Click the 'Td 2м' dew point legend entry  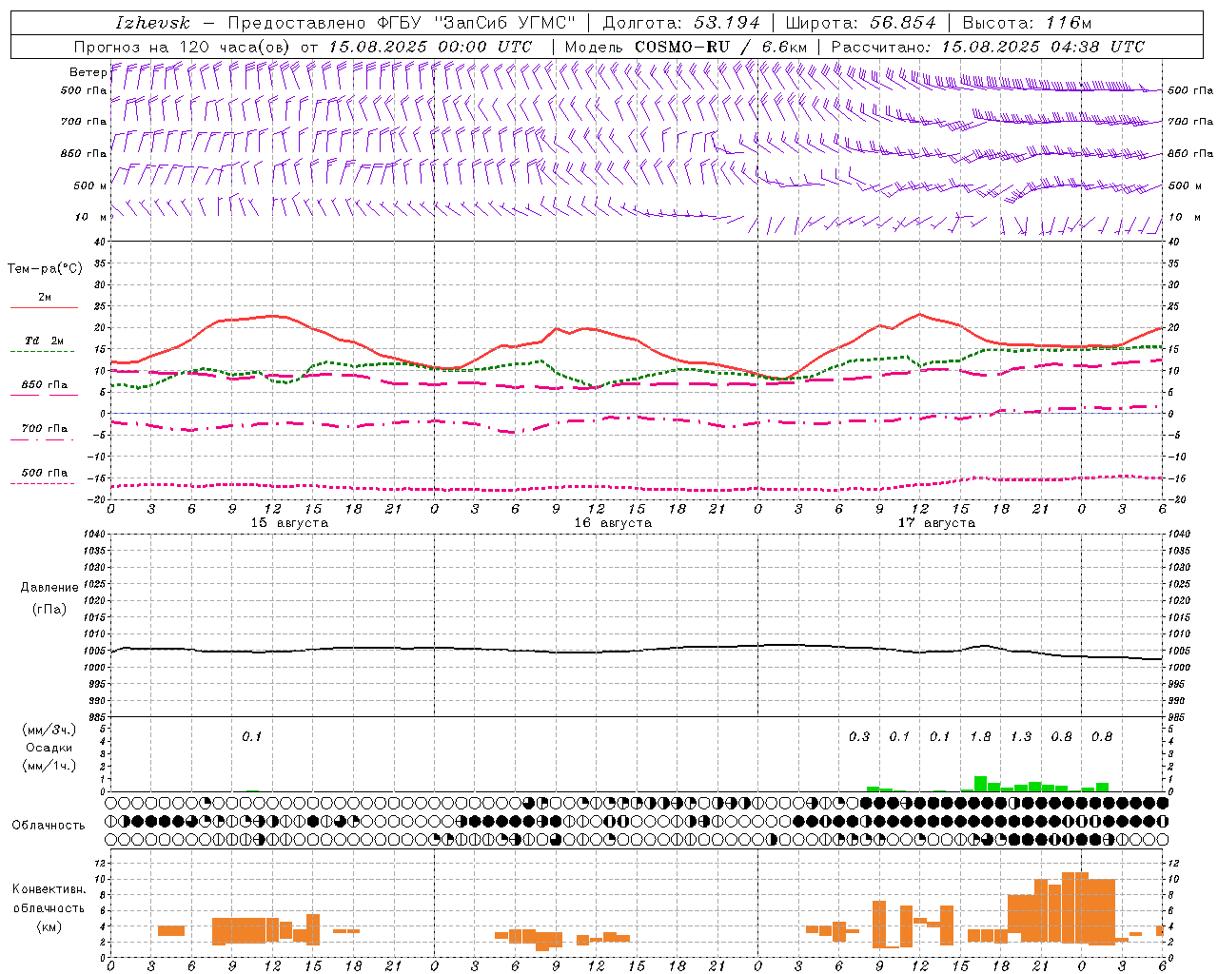[45, 341]
